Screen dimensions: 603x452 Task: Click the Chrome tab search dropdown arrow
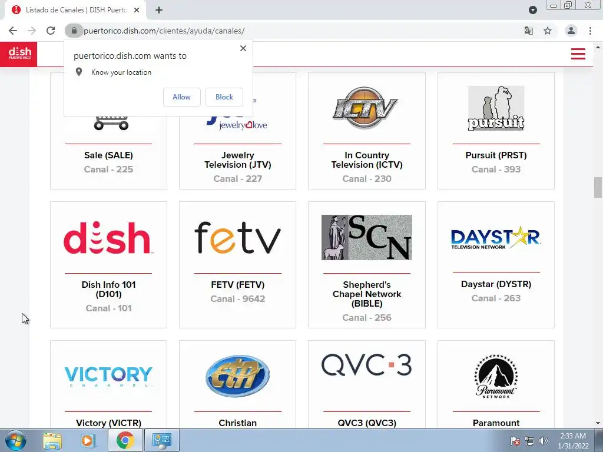point(532,10)
